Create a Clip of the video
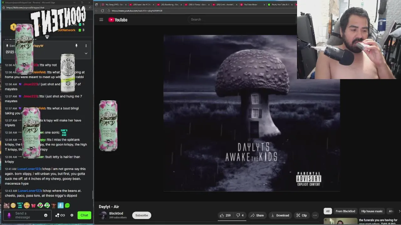Screen dimensions: 401x225 point(301,215)
